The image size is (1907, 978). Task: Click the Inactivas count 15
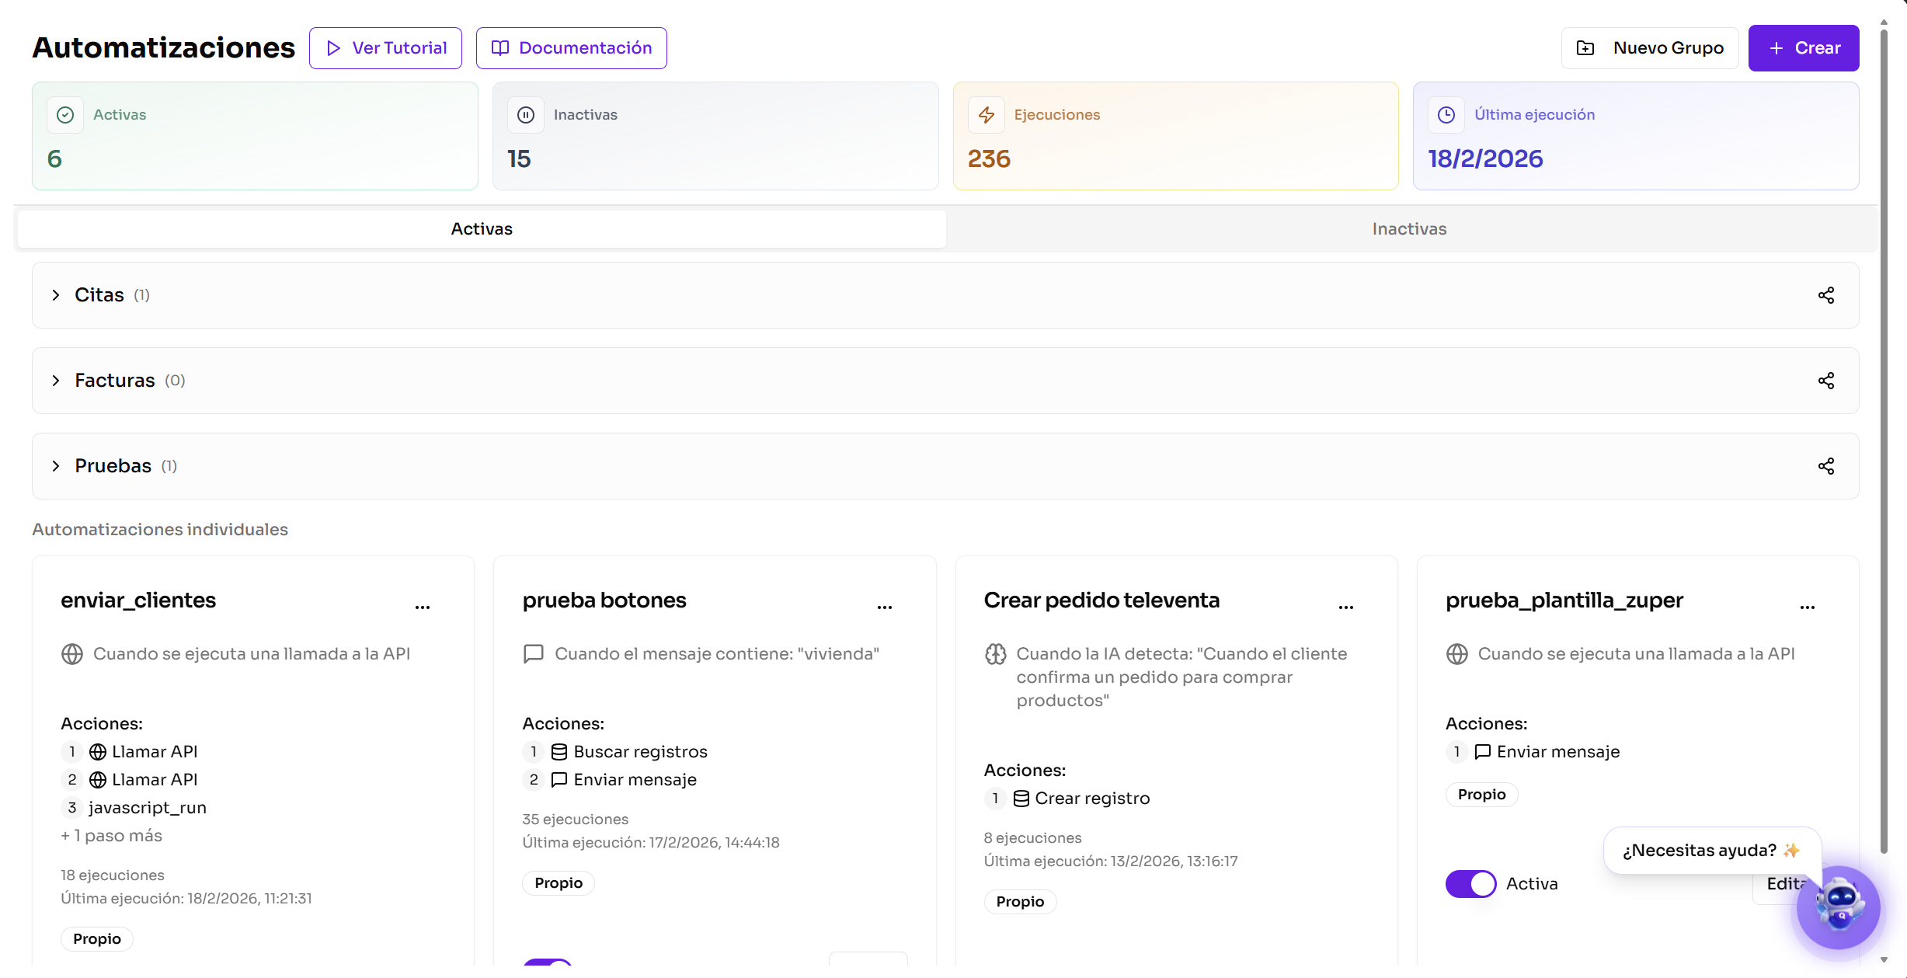519,159
